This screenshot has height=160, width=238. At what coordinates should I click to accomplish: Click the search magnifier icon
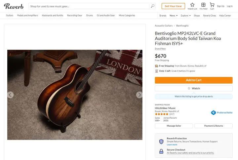(152, 6)
